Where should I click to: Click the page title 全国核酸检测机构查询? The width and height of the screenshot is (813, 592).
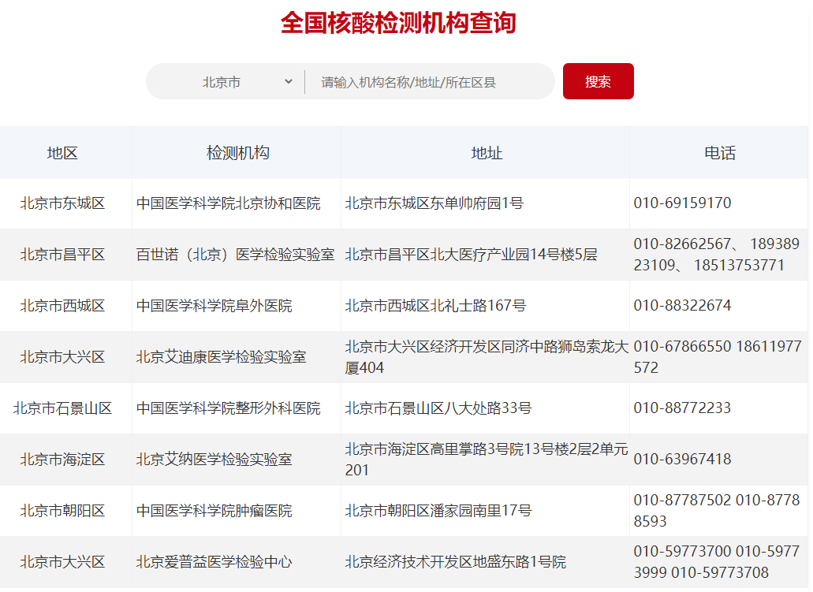coord(398,23)
